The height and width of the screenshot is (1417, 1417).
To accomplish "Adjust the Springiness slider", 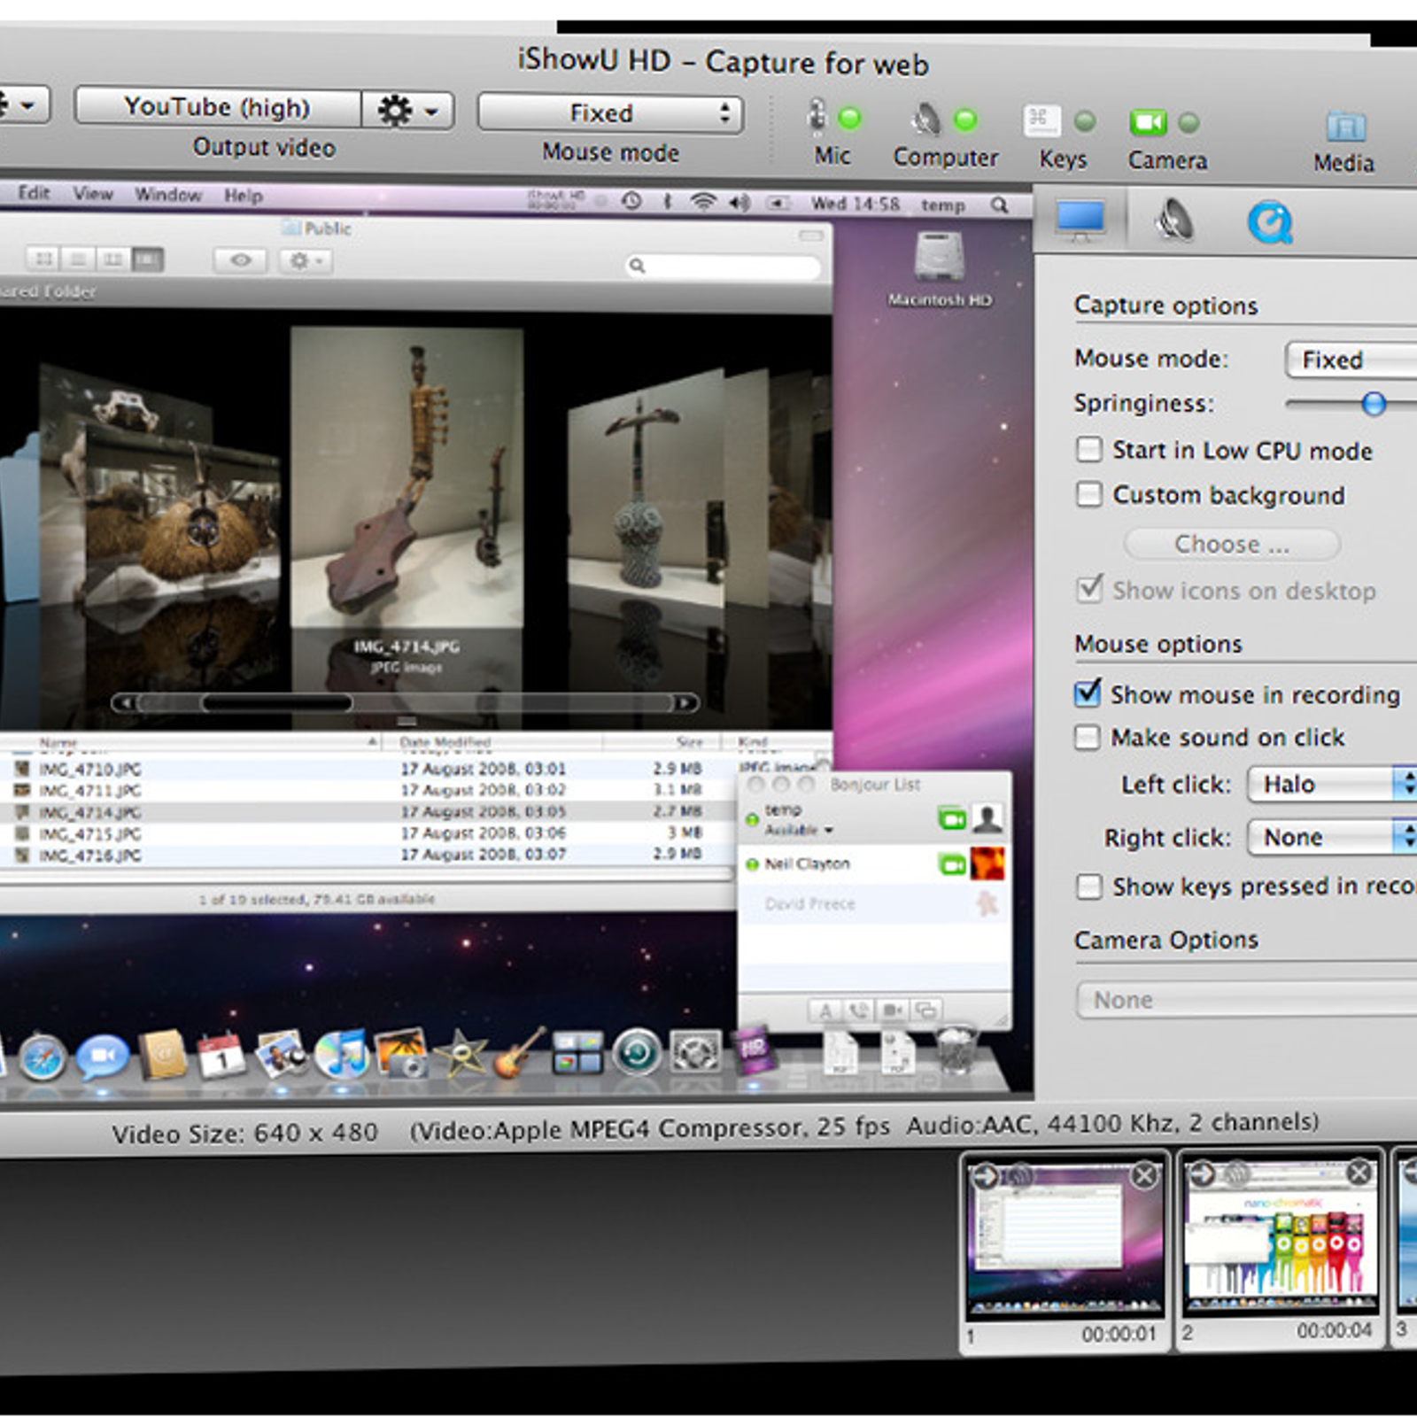I will 1374,404.
